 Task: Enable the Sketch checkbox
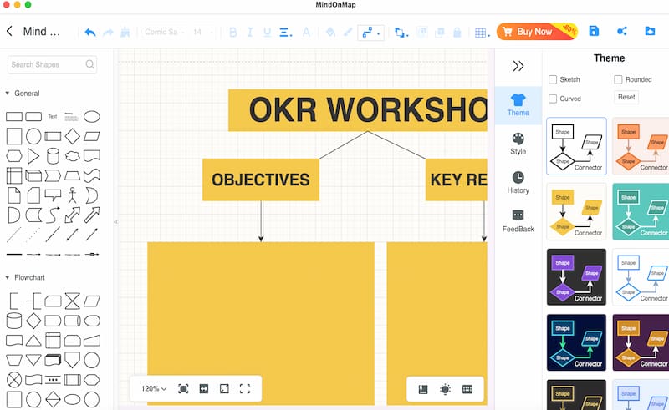tap(553, 79)
